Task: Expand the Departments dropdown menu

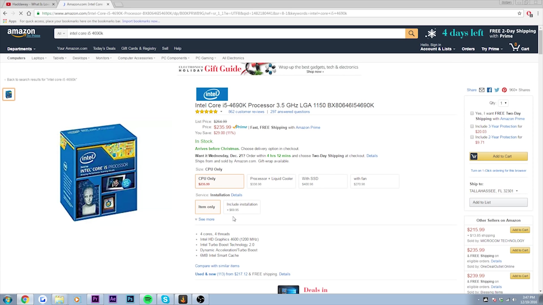Action: click(21, 49)
